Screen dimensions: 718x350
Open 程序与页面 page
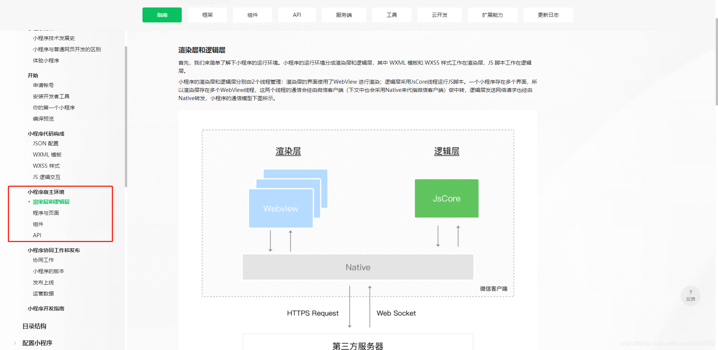tap(46, 213)
